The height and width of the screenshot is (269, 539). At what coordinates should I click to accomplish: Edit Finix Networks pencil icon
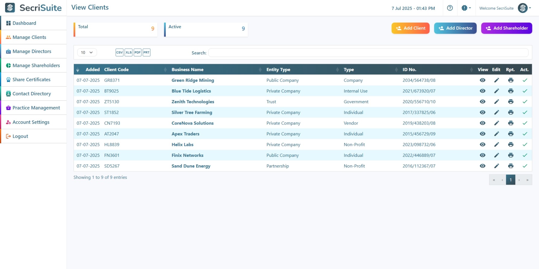pyautogui.click(x=496, y=155)
